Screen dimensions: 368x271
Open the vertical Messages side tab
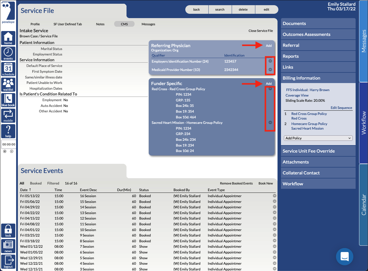(363, 41)
